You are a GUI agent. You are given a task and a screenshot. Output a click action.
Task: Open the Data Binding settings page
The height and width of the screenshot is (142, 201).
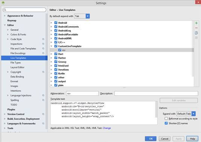(17, 77)
